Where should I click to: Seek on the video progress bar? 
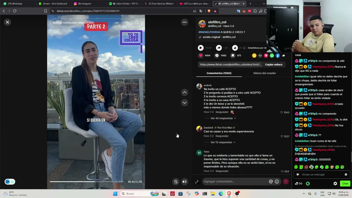87,182
